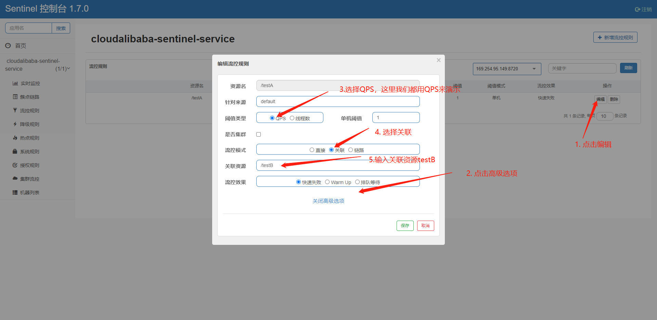Click the 新增流控规则 button
Screen dimensions: 657x320
[x=615, y=37]
